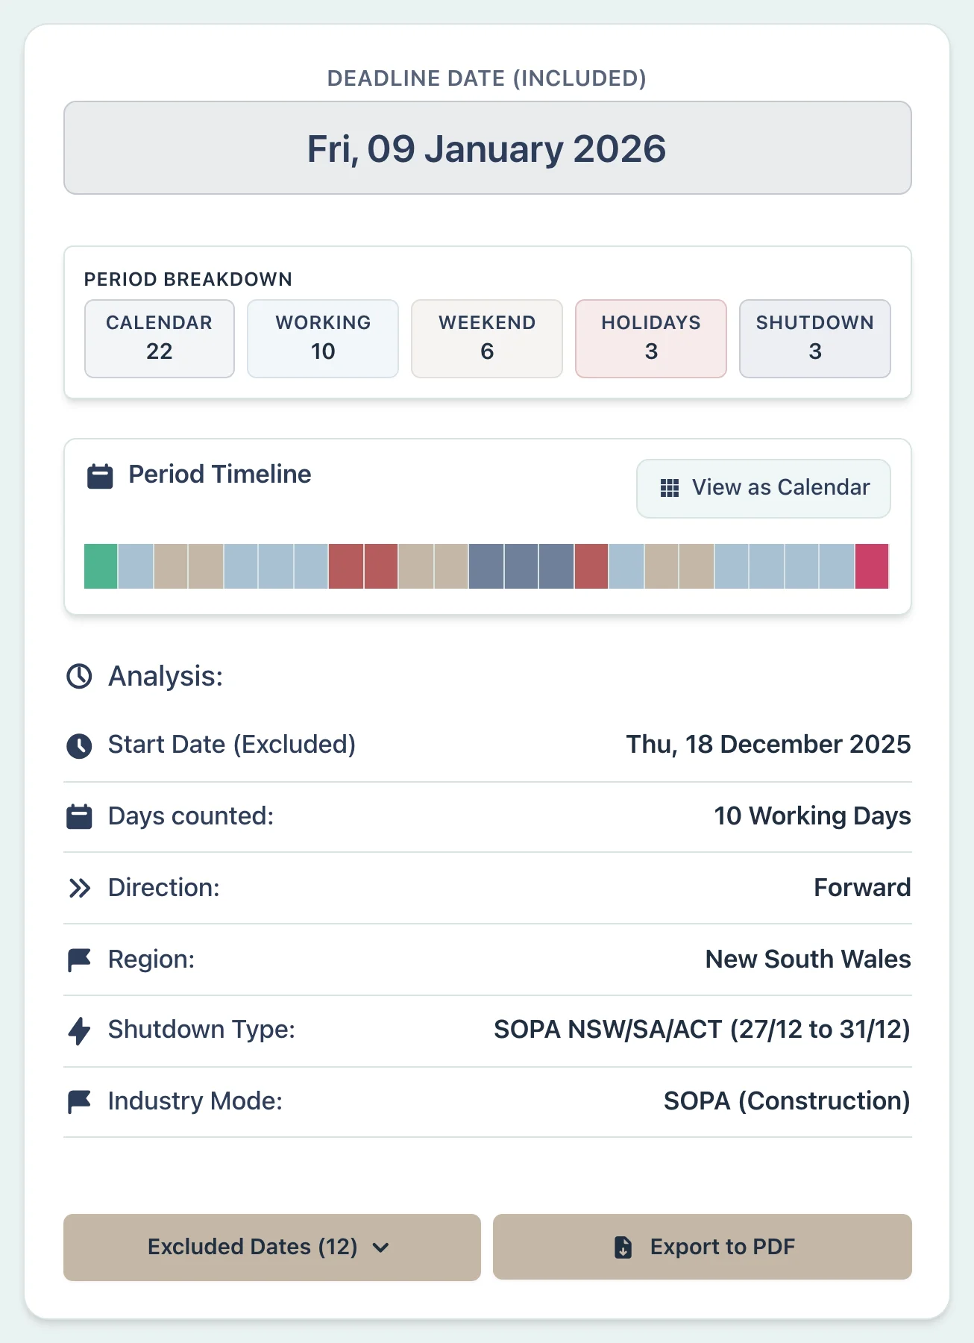
Task: Click the clock icon on Start Date row
Action: 78,744
